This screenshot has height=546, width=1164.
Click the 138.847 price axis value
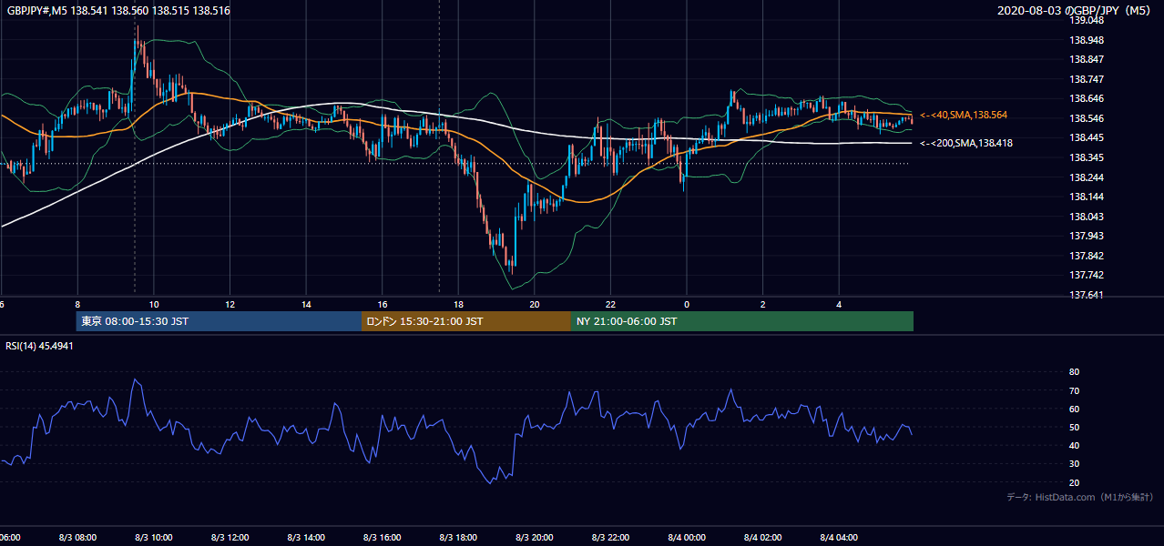1086,60
